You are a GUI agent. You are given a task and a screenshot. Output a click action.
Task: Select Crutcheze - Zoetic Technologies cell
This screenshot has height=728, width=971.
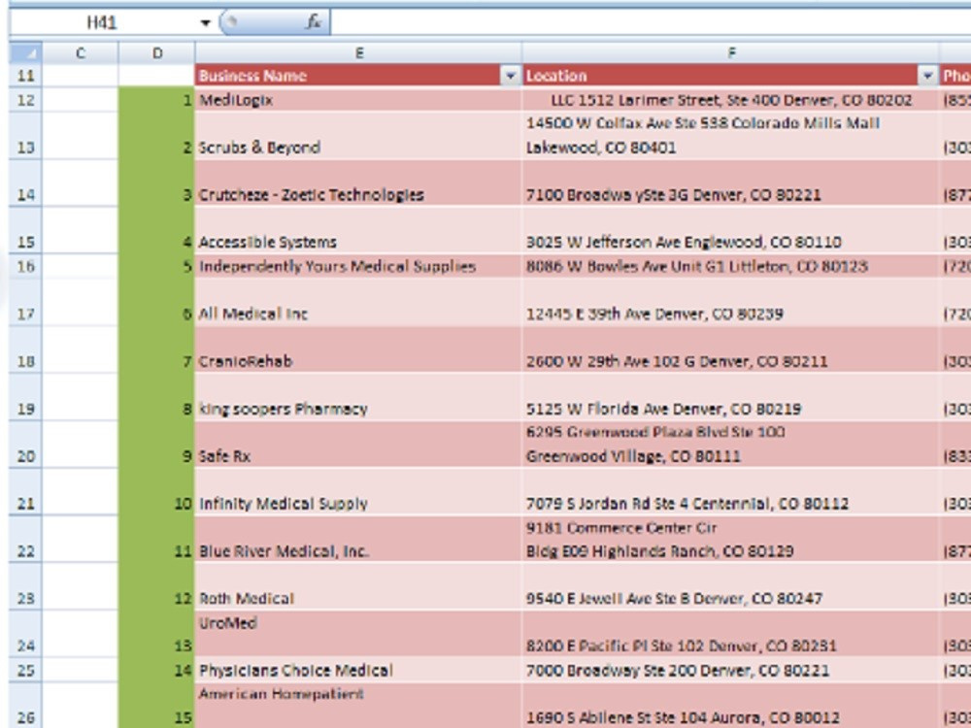(358, 182)
